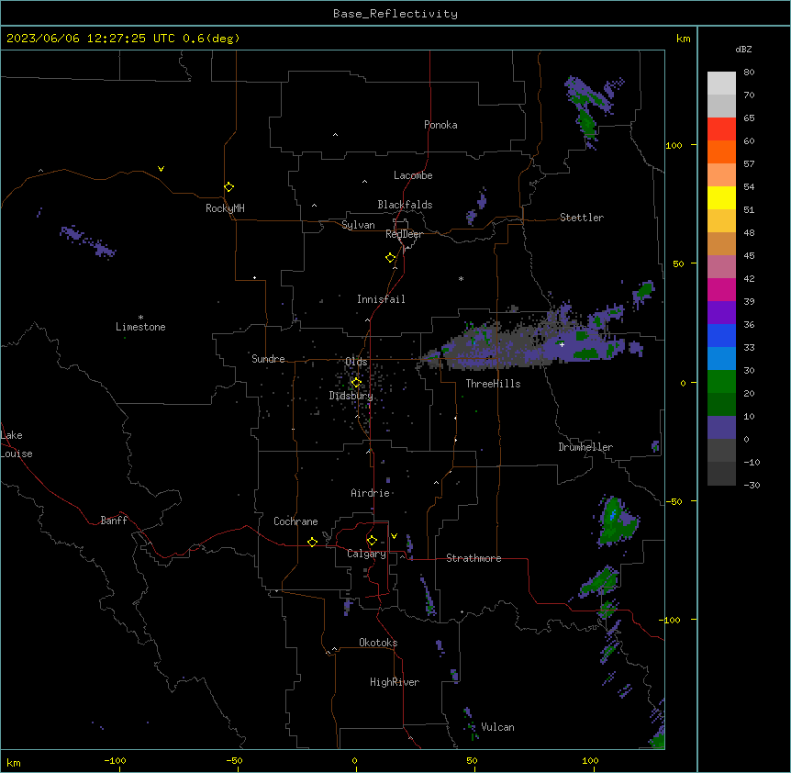Image resolution: width=791 pixels, height=773 pixels.
Task: Click the RedDeer label
Action: click(405, 234)
